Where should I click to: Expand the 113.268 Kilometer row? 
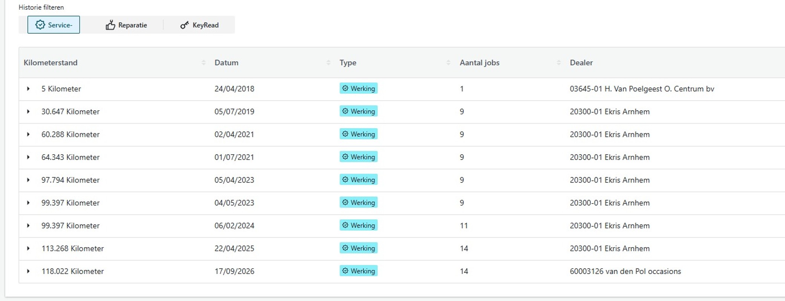pos(28,248)
